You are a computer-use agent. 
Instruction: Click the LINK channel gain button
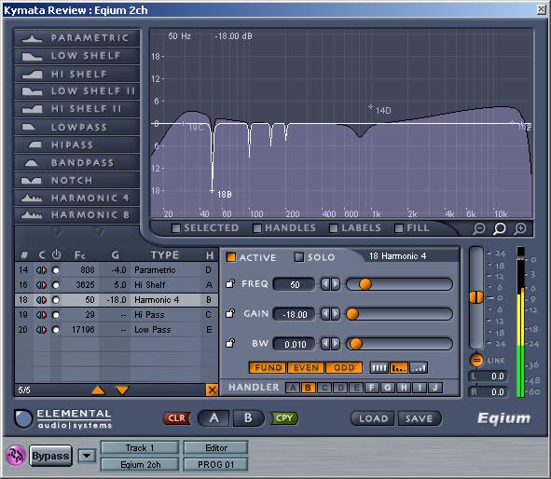point(476,360)
